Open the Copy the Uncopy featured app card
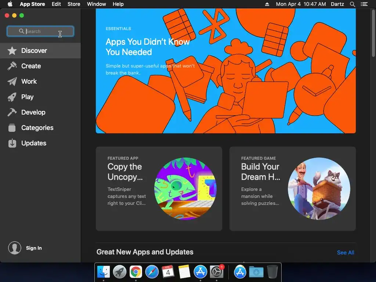This screenshot has height=282, width=376. (159, 189)
